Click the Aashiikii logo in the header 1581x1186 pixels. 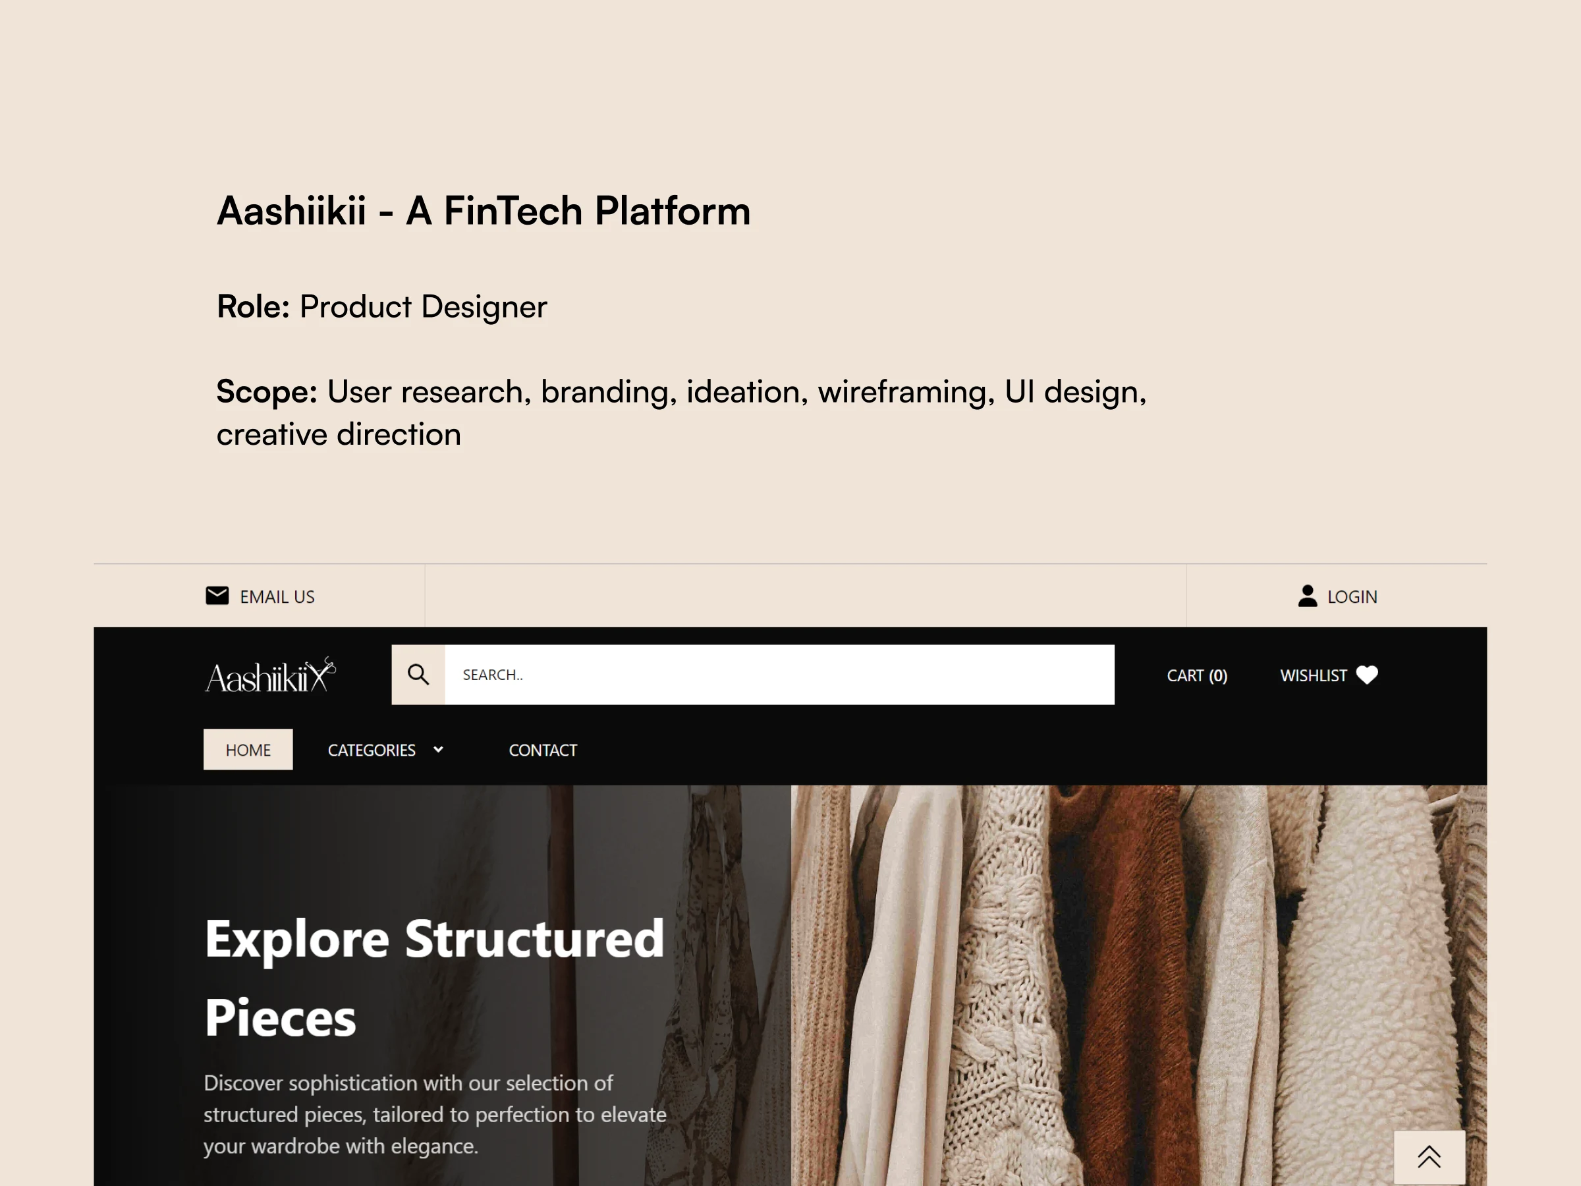(x=269, y=675)
